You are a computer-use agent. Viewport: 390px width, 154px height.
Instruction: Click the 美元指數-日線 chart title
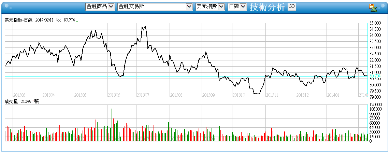click(19, 20)
